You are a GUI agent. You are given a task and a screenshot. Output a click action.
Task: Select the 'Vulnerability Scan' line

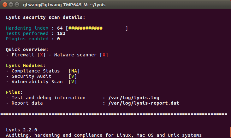(x=37, y=82)
